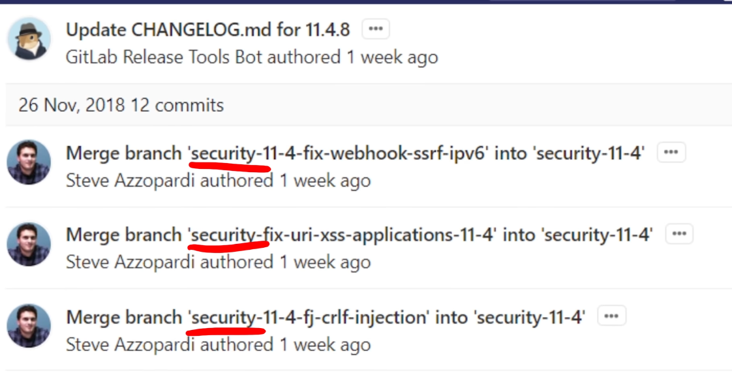Expand the ellipsis beside the Update CHANGELOG.md commit
This screenshot has height=375, width=732.
376,29
